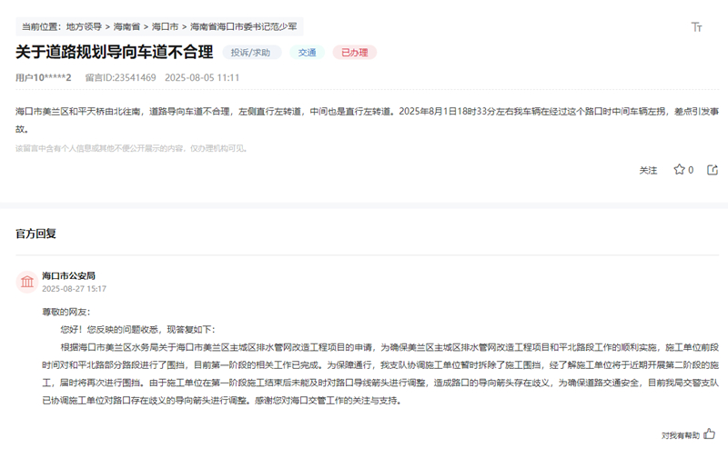Follow this post via 关注
The image size is (728, 468).
pyautogui.click(x=648, y=170)
